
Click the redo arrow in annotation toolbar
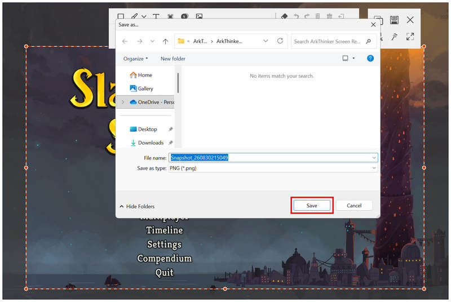tap(307, 16)
